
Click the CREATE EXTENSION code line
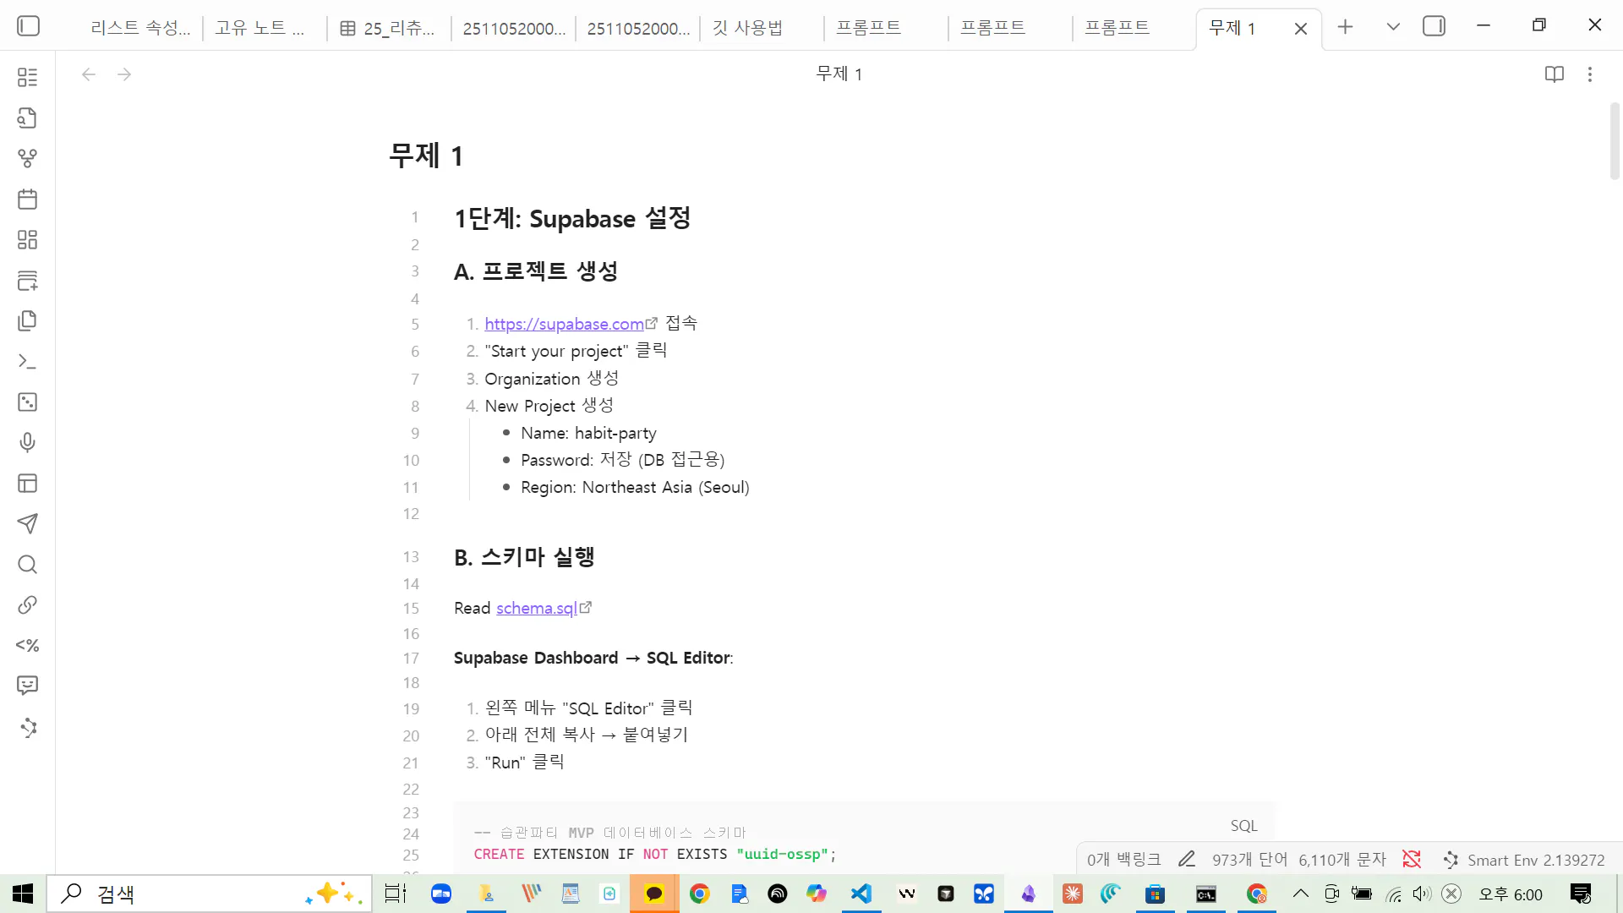[x=655, y=854]
